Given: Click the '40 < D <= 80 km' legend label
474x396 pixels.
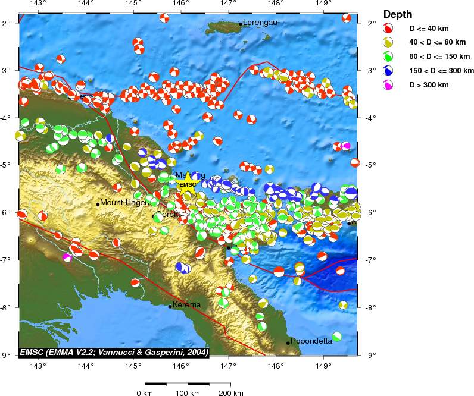Looking at the screenshot, I should [x=438, y=42].
